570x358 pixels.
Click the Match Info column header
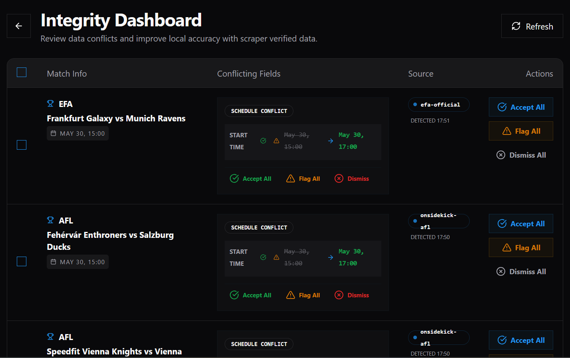(x=67, y=74)
